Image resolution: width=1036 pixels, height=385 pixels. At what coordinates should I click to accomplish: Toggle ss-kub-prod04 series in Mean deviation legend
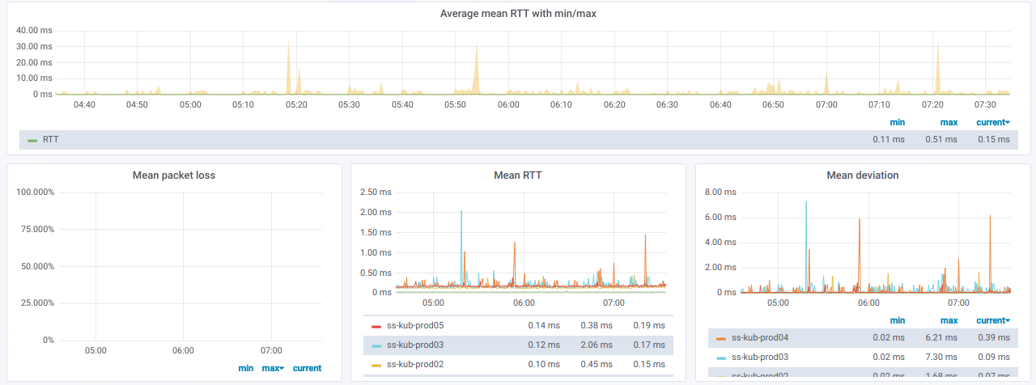(759, 338)
